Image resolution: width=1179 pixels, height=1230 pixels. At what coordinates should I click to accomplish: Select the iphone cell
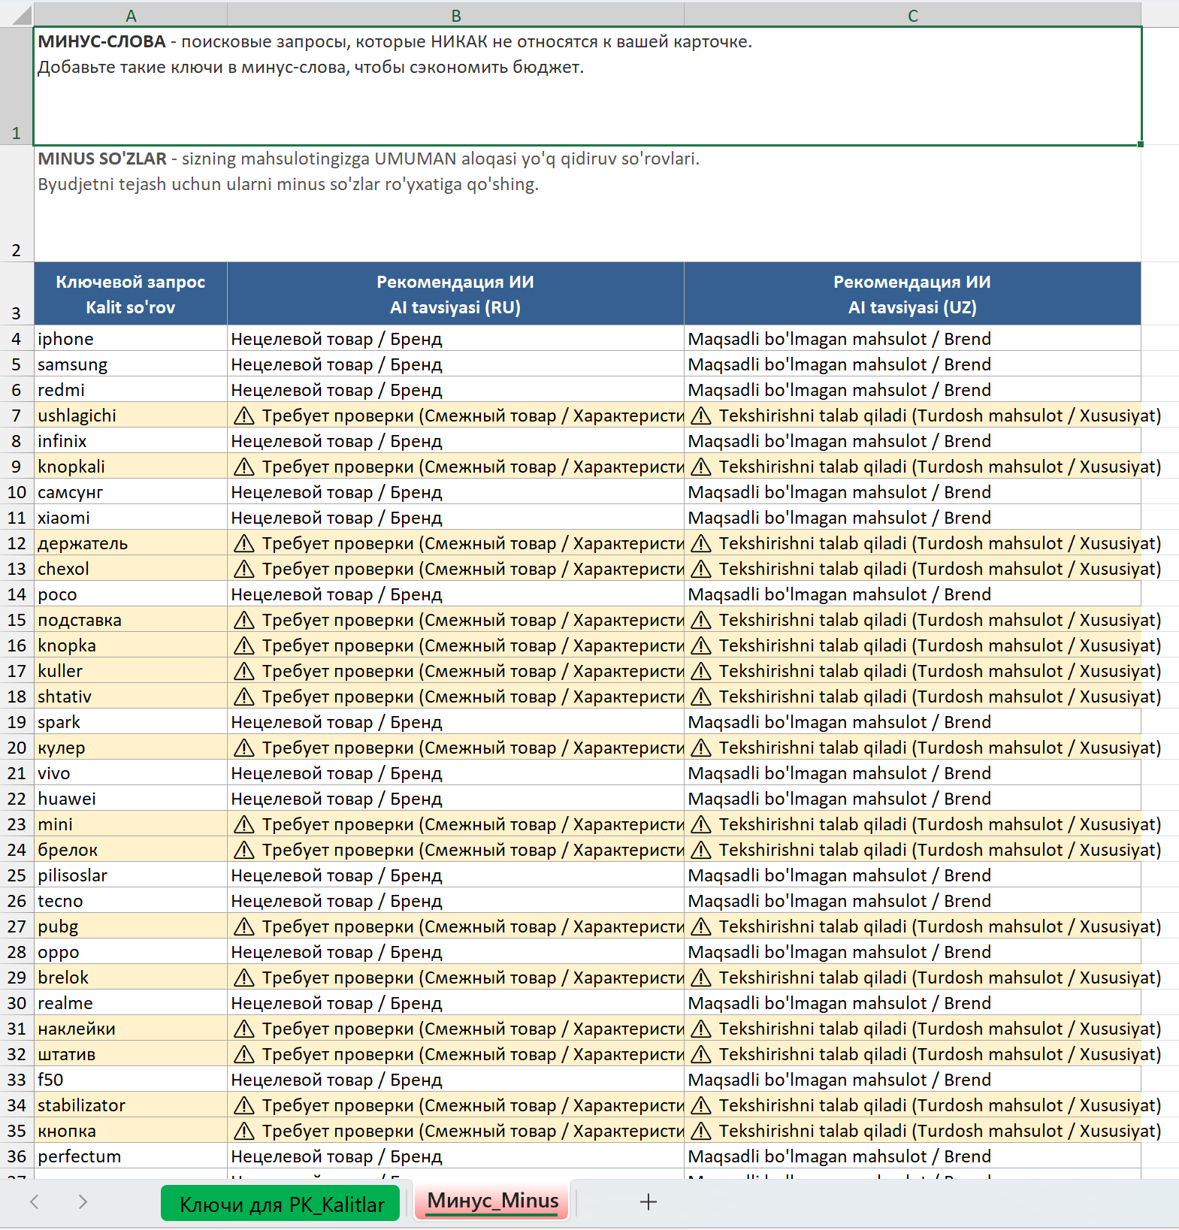[131, 338]
